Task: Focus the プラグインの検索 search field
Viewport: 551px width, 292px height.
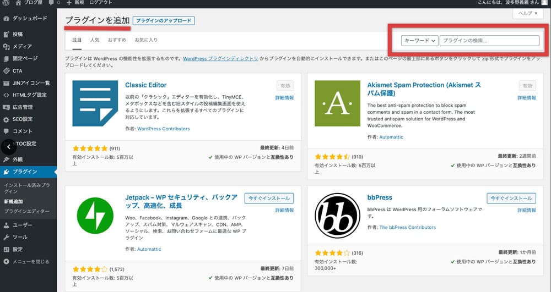Action: [x=489, y=41]
